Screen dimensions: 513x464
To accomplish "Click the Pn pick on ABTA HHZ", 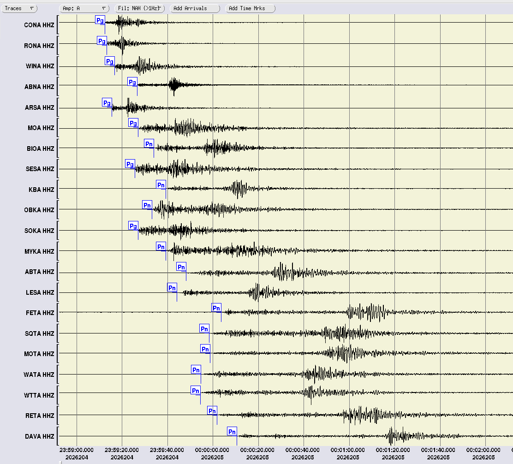I will coord(181,267).
